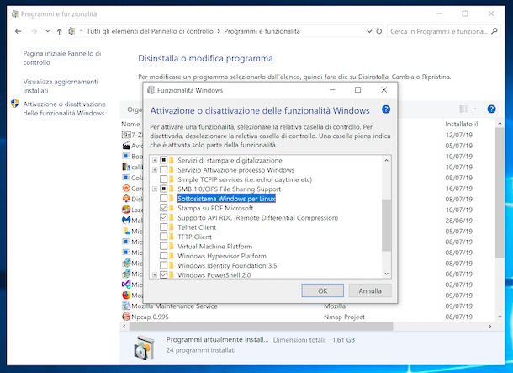This screenshot has height=373, width=513.
Task: Open Pagina iniziale Pannello di controllo link
Action: [x=62, y=58]
